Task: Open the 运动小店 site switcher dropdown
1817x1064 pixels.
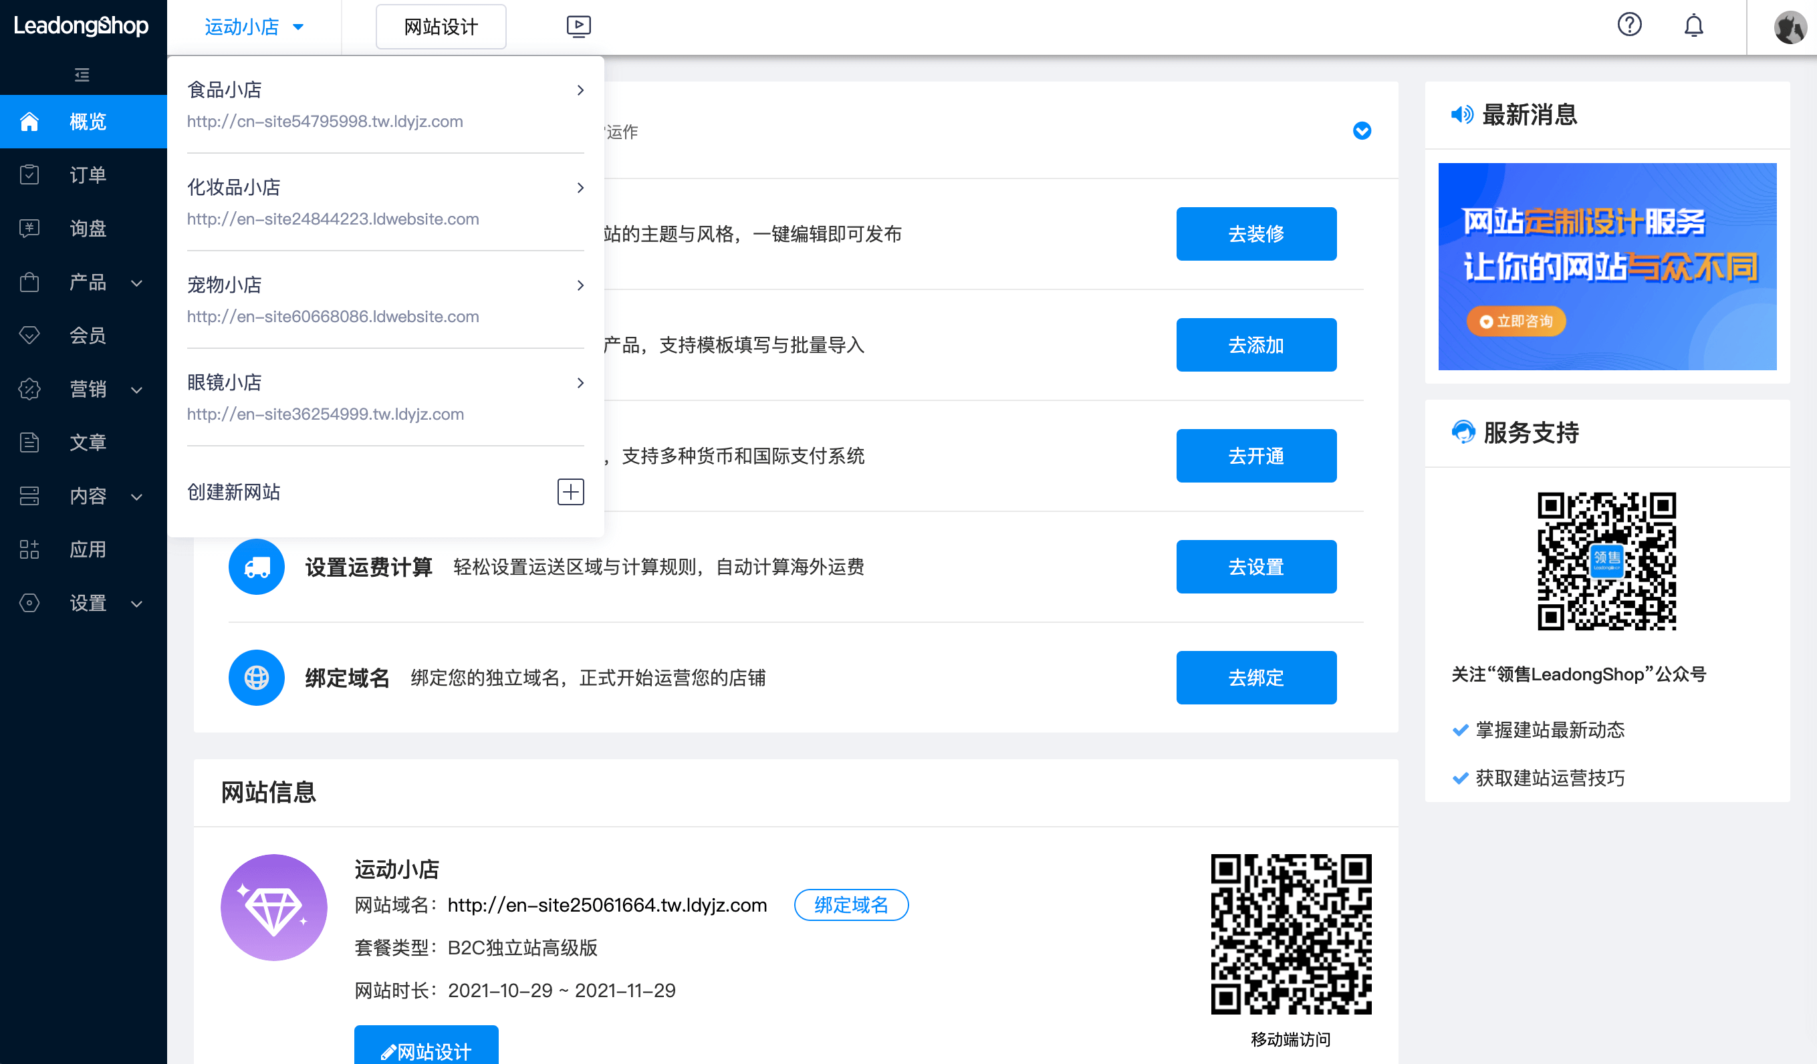Action: [255, 27]
